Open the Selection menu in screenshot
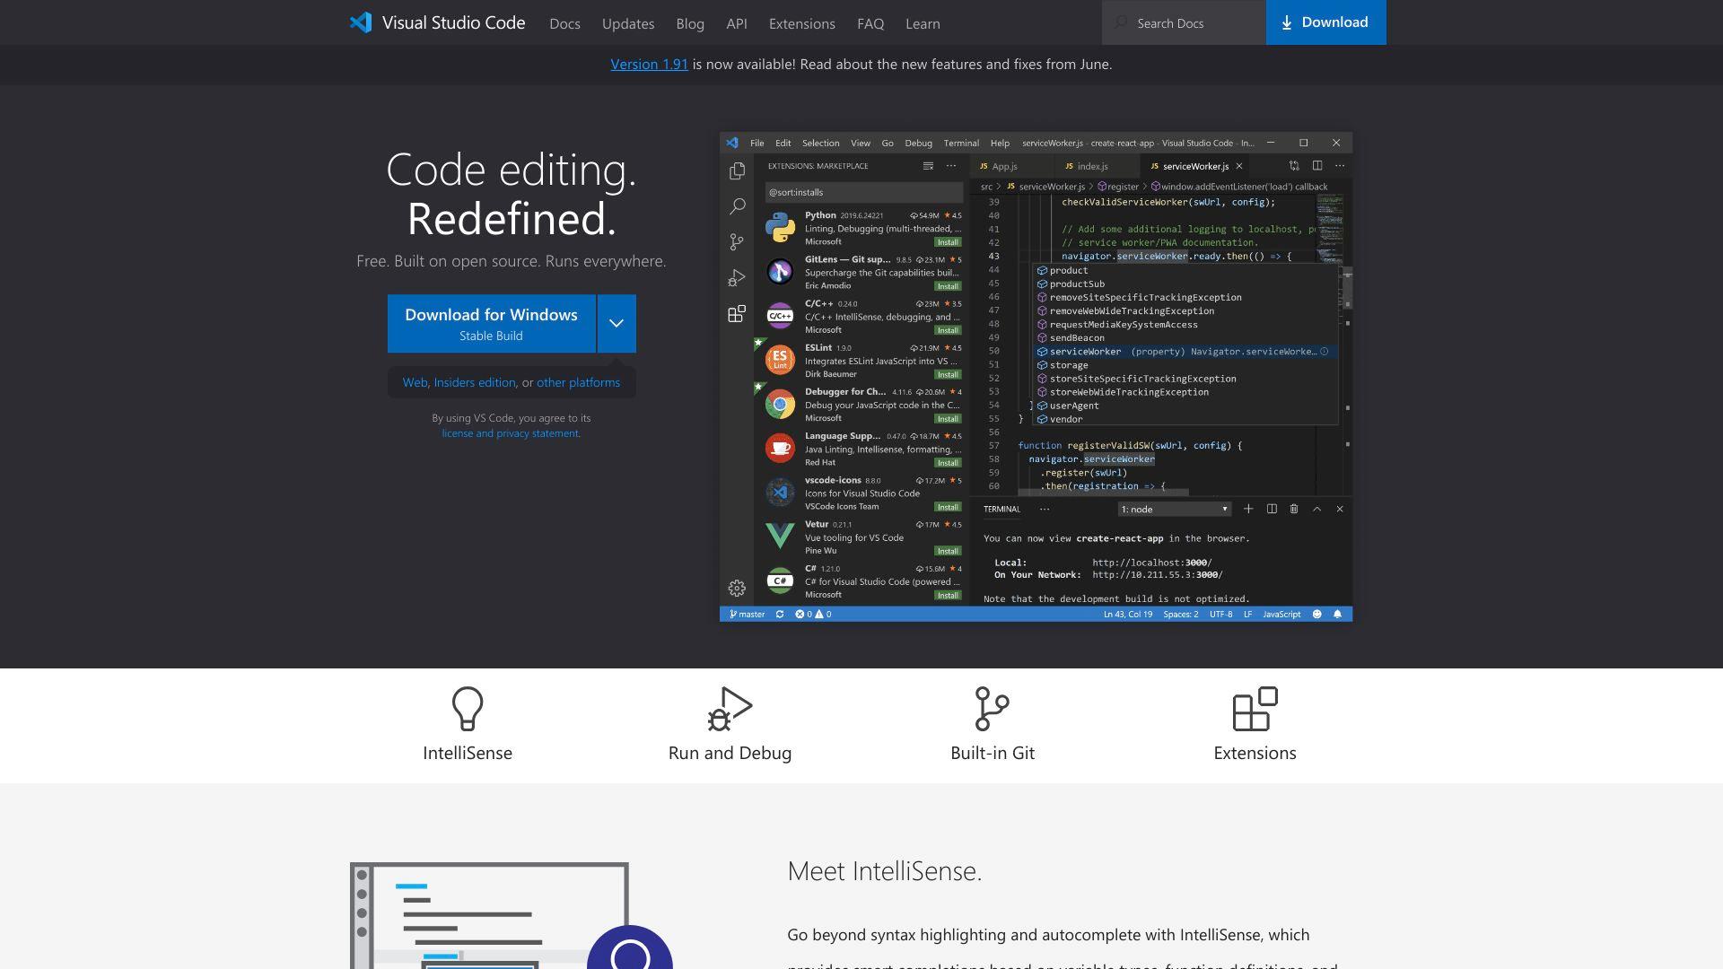The image size is (1723, 969). [820, 143]
